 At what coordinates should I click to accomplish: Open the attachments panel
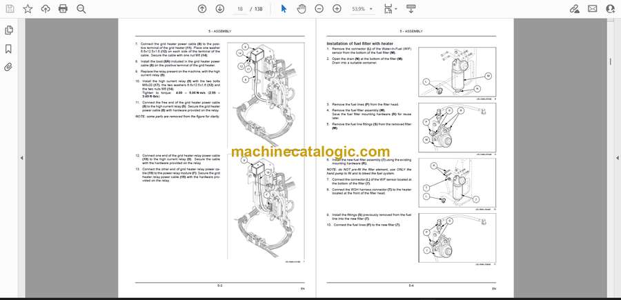[8, 67]
